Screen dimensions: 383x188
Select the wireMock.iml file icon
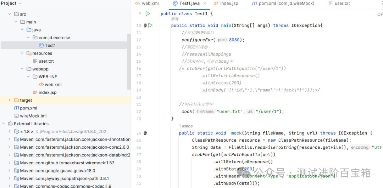pyautogui.click(x=16, y=115)
